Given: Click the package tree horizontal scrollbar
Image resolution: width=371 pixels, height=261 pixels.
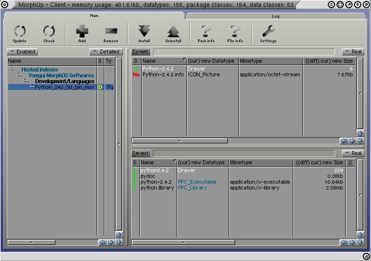Looking at the screenshot, I should coord(32,243).
